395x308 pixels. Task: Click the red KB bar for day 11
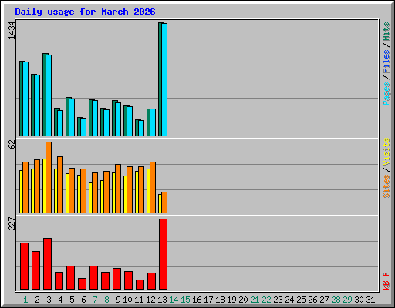pos(140,284)
